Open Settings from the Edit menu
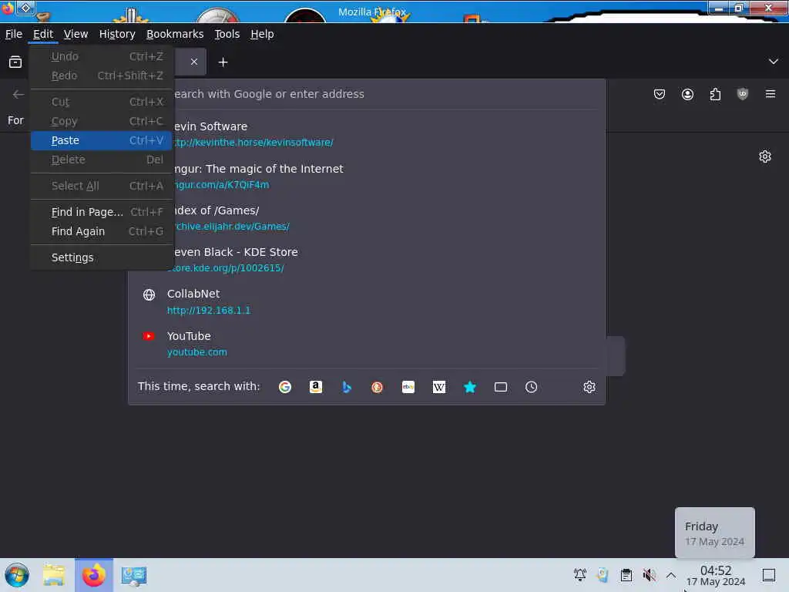This screenshot has width=789, height=592. coord(101,257)
